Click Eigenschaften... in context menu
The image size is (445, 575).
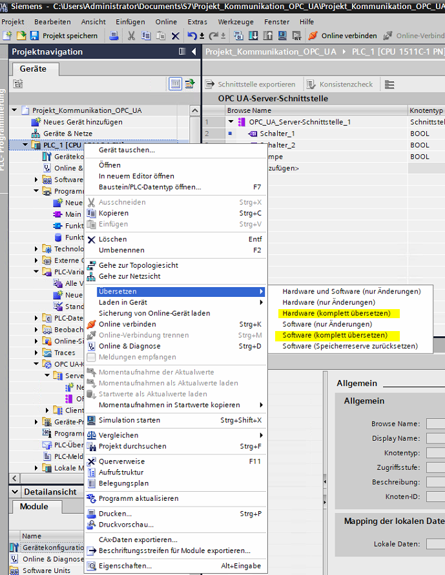[125, 566]
